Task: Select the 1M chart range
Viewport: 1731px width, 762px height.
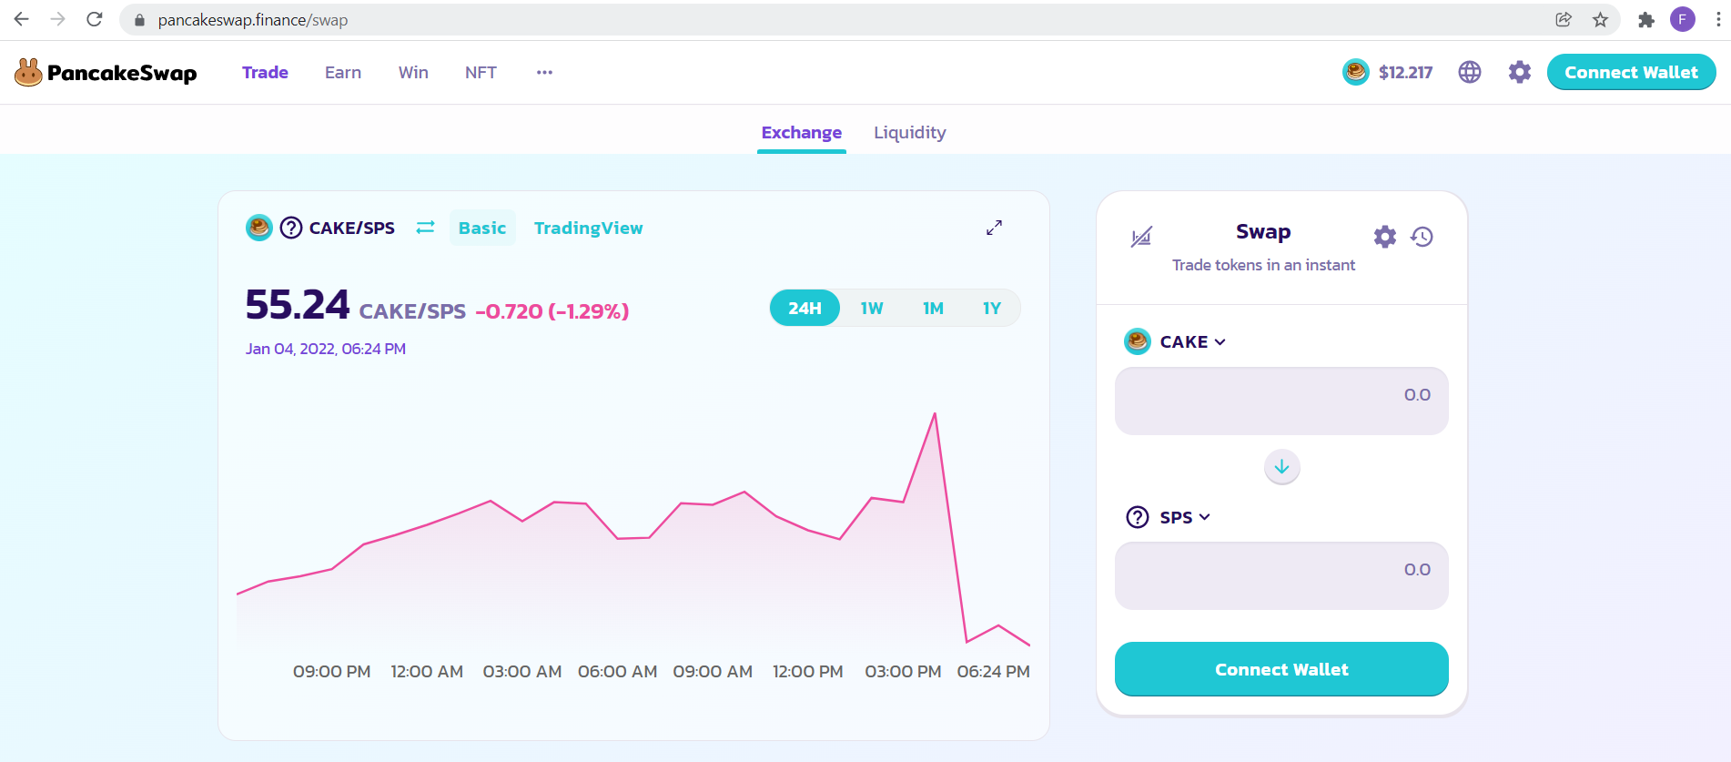Action: click(933, 308)
